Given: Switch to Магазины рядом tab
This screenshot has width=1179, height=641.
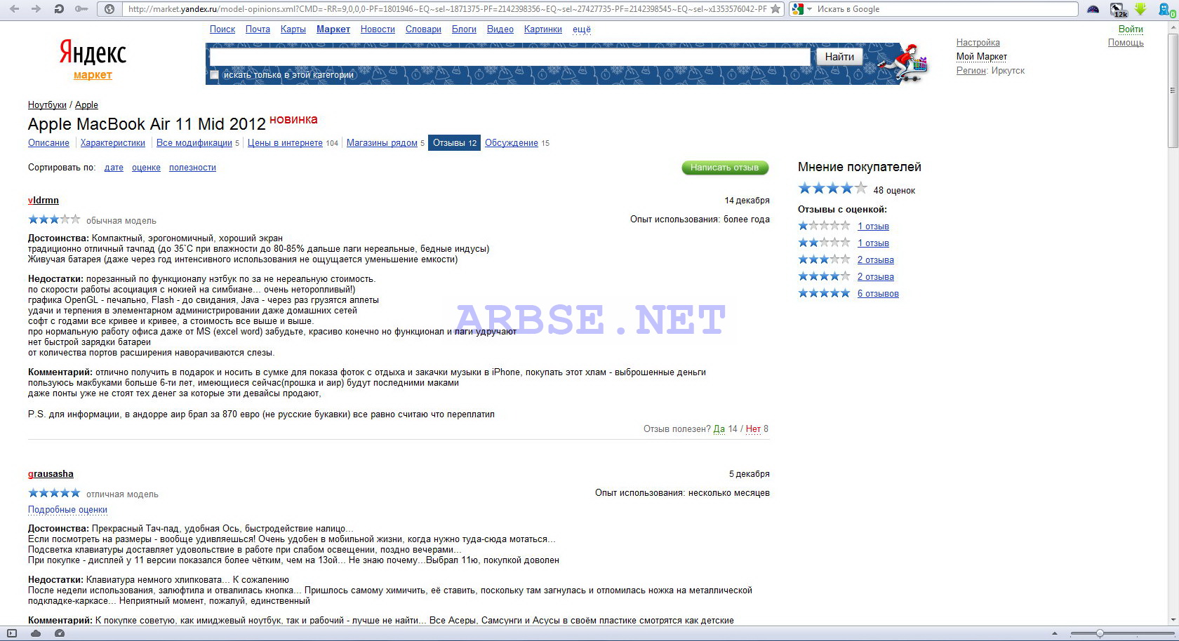Looking at the screenshot, I should (x=382, y=143).
